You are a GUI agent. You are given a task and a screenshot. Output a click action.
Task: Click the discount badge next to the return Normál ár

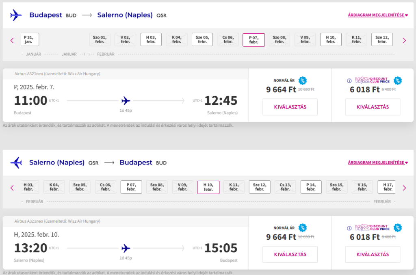pyautogui.click(x=302, y=227)
